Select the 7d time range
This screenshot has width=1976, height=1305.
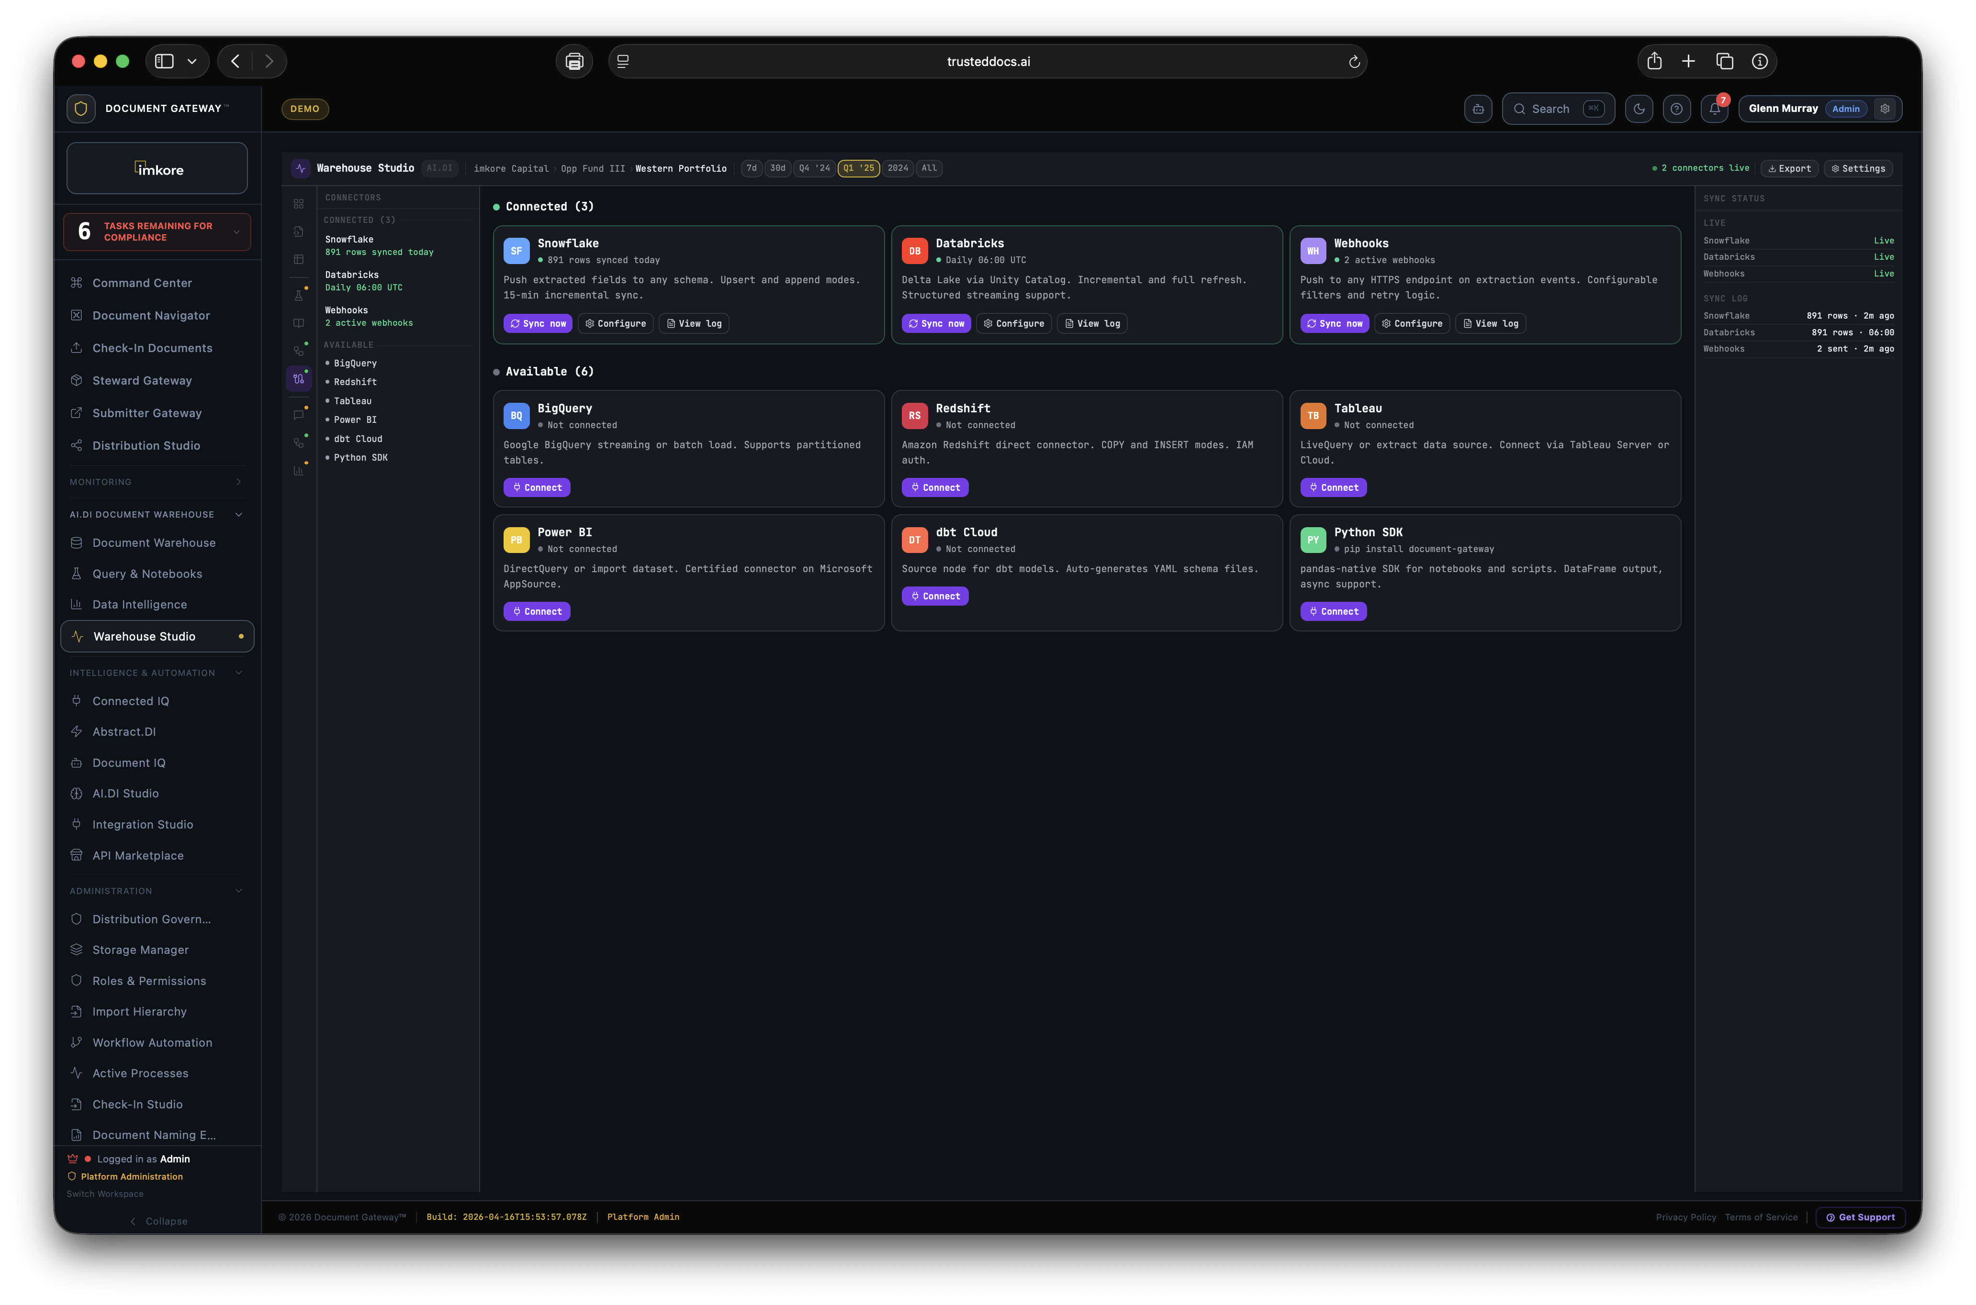tap(751, 168)
